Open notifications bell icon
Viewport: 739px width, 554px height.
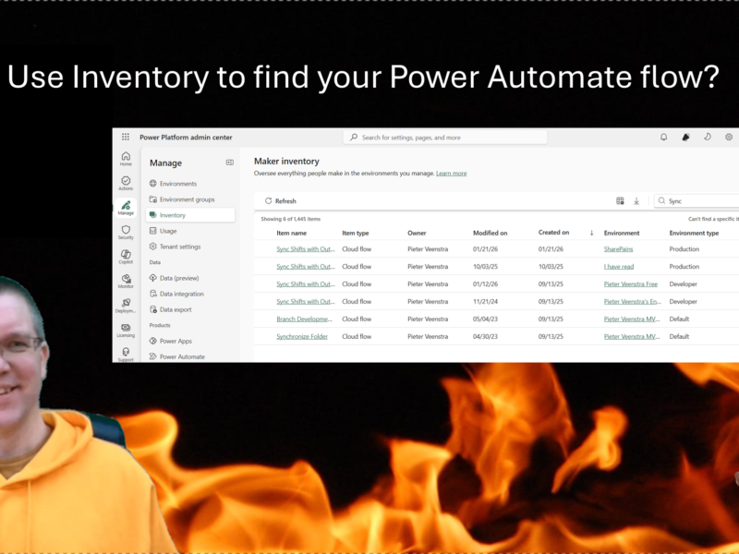(x=663, y=137)
